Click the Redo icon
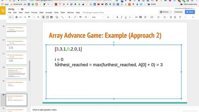The height and width of the screenshot is (112, 199). tap(25, 17)
